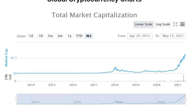Zoom chart to 1y range
Screen dimensions: 191x108
(x=69, y=36)
